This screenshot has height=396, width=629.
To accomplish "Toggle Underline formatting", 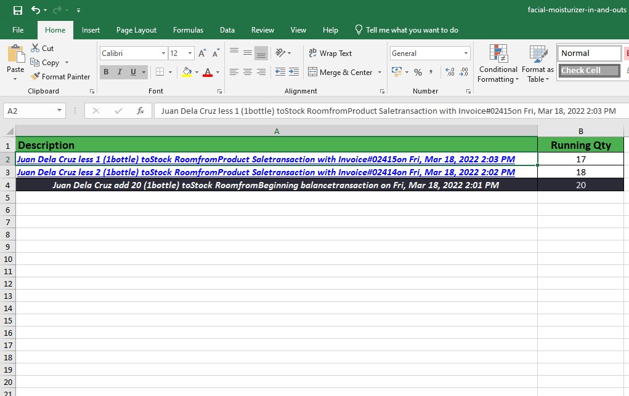I will tap(133, 72).
